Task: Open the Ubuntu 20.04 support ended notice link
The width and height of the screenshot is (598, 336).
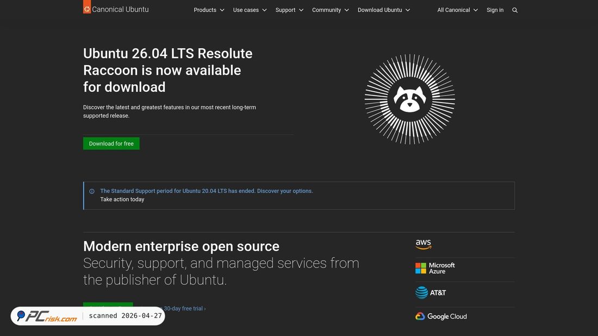Action: (207, 191)
